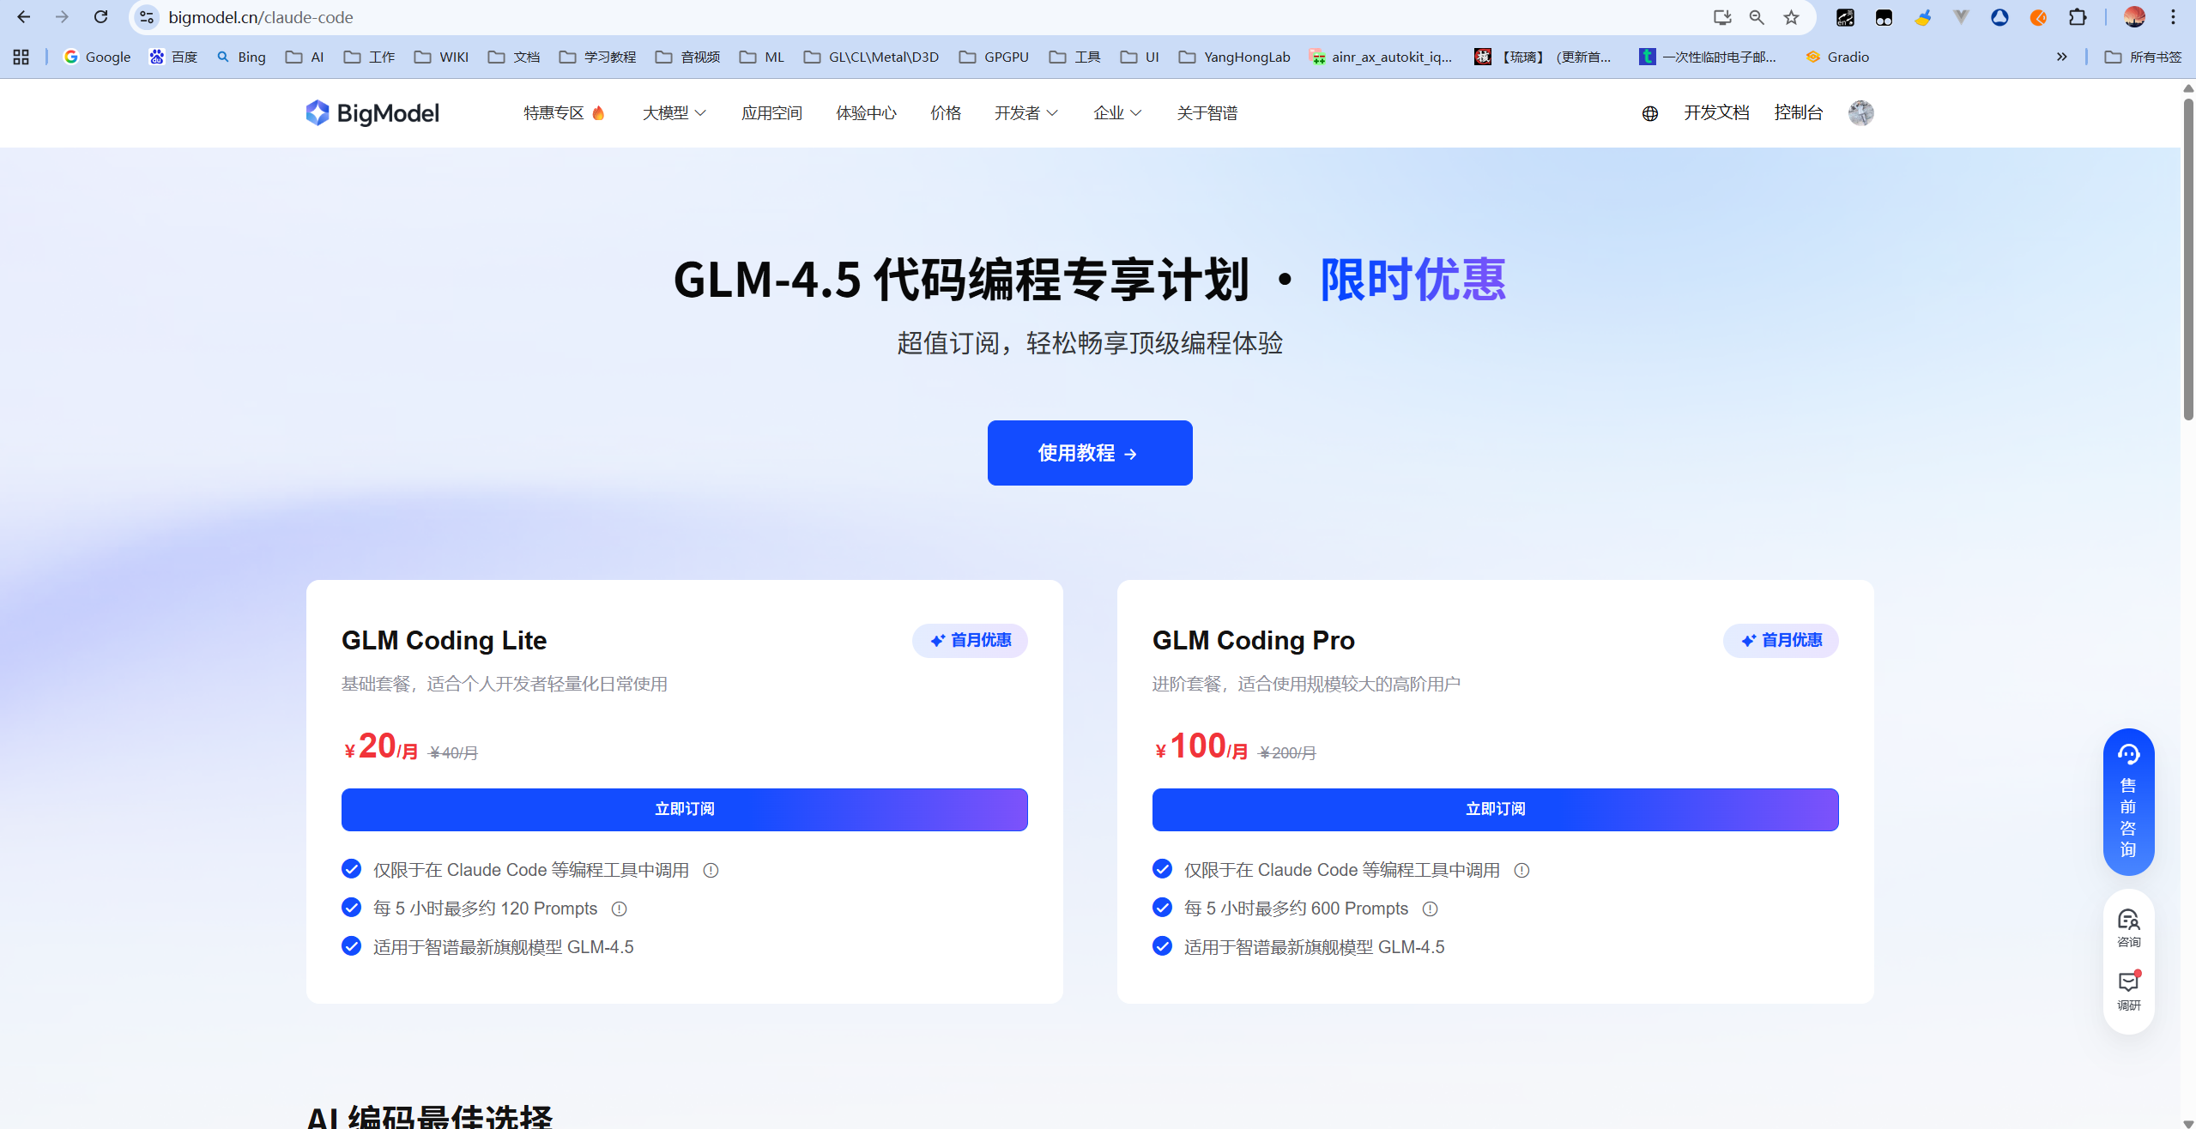Viewport: 2196px width, 1129px height.
Task: Expand the 开发者 dropdown menu
Action: click(1026, 112)
